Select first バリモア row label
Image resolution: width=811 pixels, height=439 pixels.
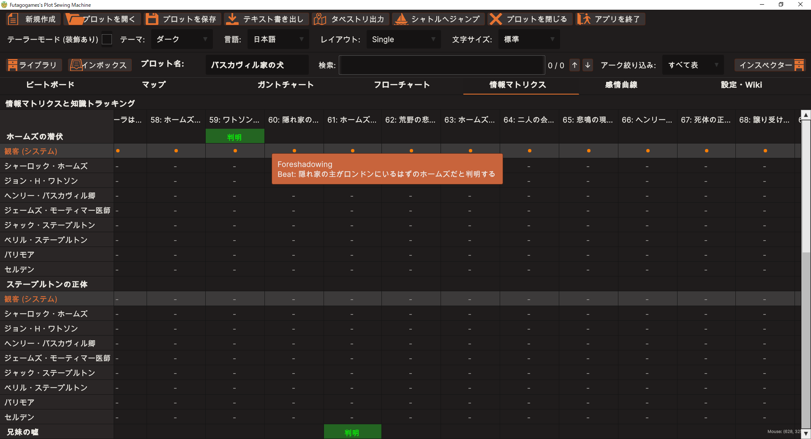(19, 255)
